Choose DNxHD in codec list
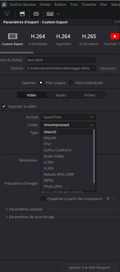 point(67,132)
